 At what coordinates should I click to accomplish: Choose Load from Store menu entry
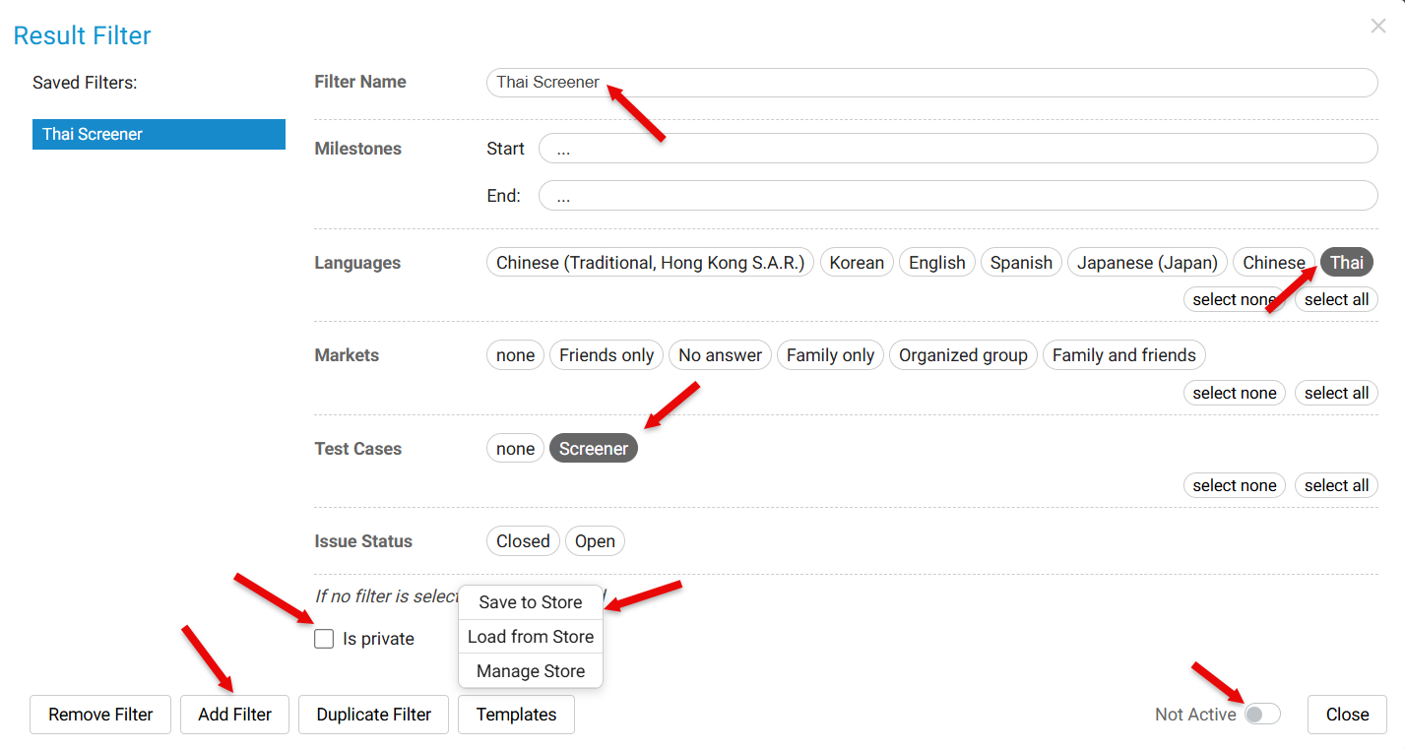tap(530, 637)
